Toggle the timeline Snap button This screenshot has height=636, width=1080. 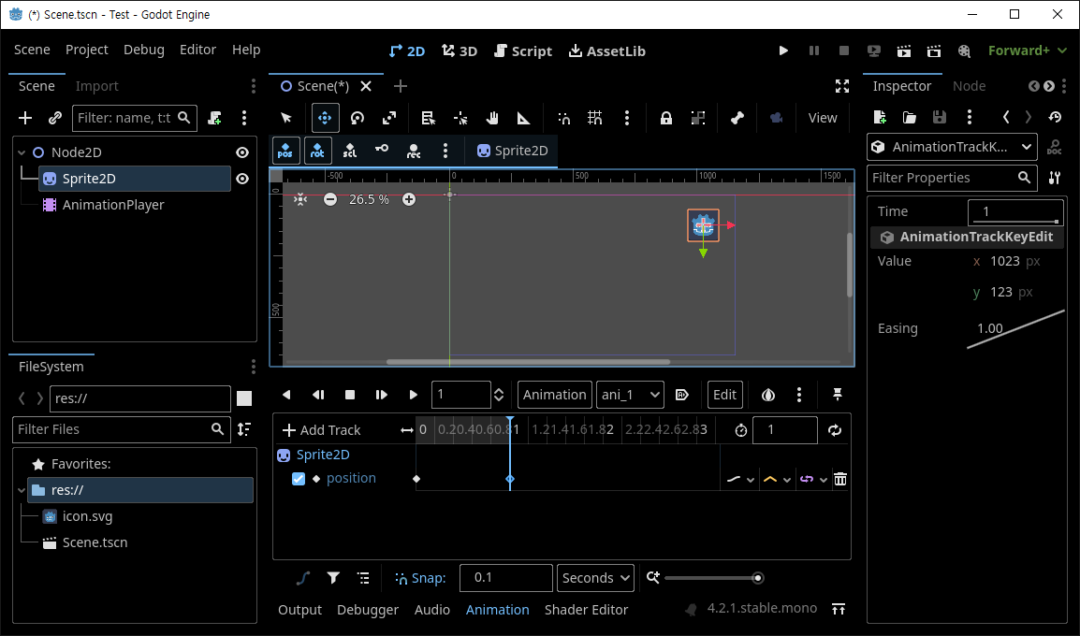click(x=420, y=578)
